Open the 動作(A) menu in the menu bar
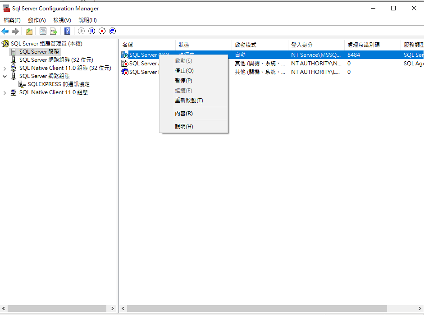Screen dimensions: 424x315 [36, 20]
